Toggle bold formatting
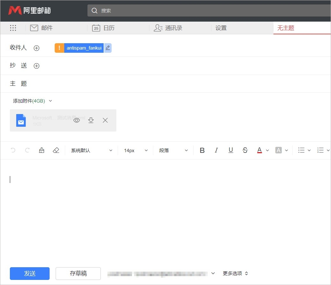Viewport: 331px width, 285px height. coord(202,150)
